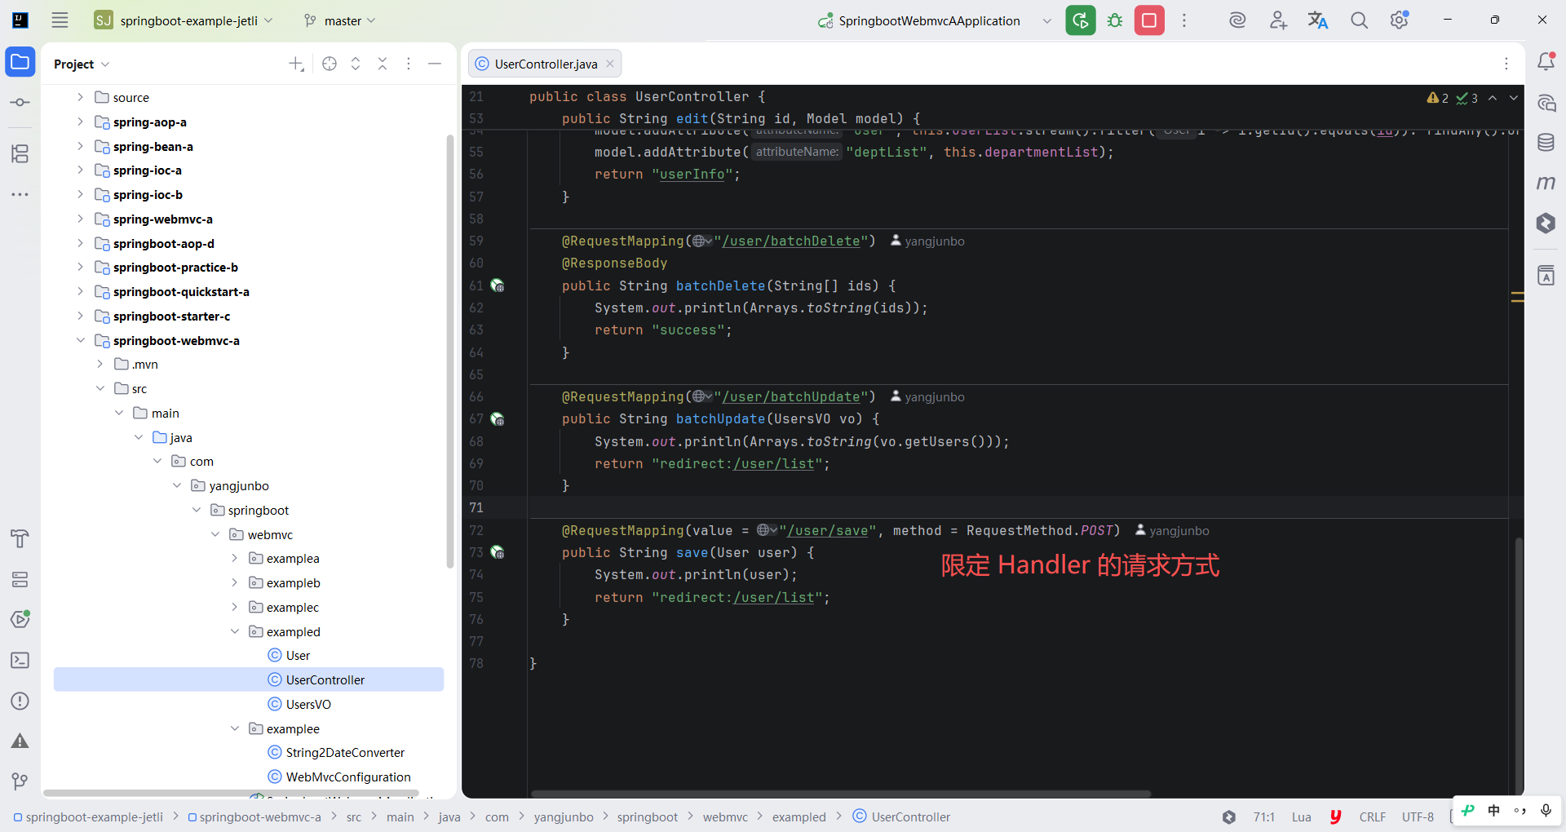The image size is (1566, 832).
Task: Expand the .mvn folder
Action: point(100,364)
